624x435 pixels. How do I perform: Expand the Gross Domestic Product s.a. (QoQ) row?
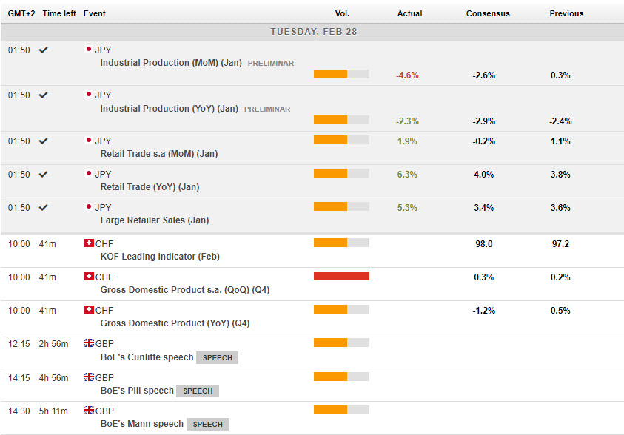184,290
